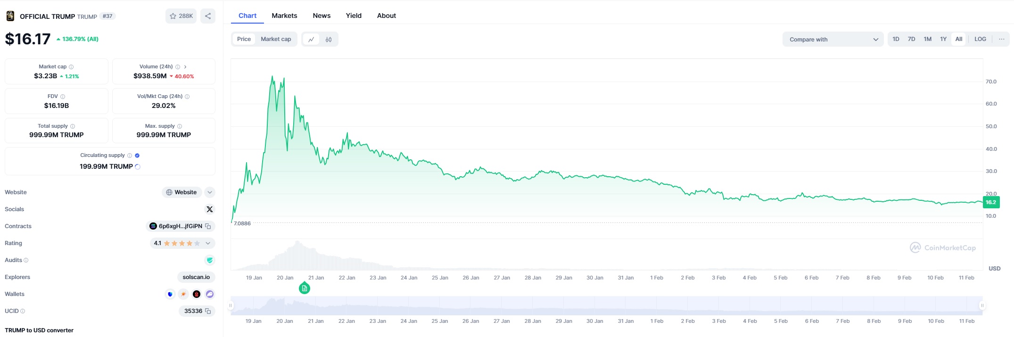Select the Market cap chart toggle

coord(276,39)
